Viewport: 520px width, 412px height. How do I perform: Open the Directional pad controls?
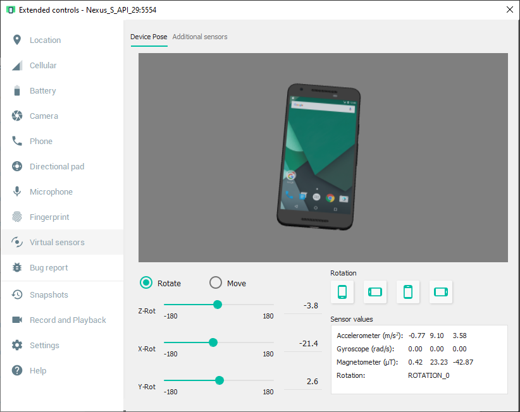click(56, 167)
